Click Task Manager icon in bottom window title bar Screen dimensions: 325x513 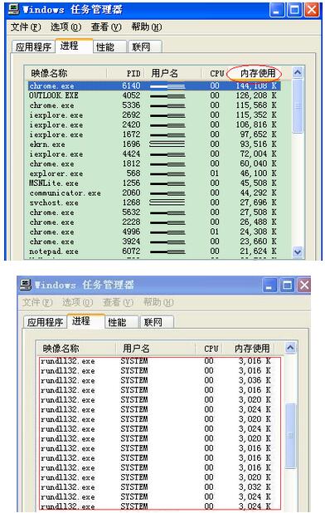click(25, 285)
